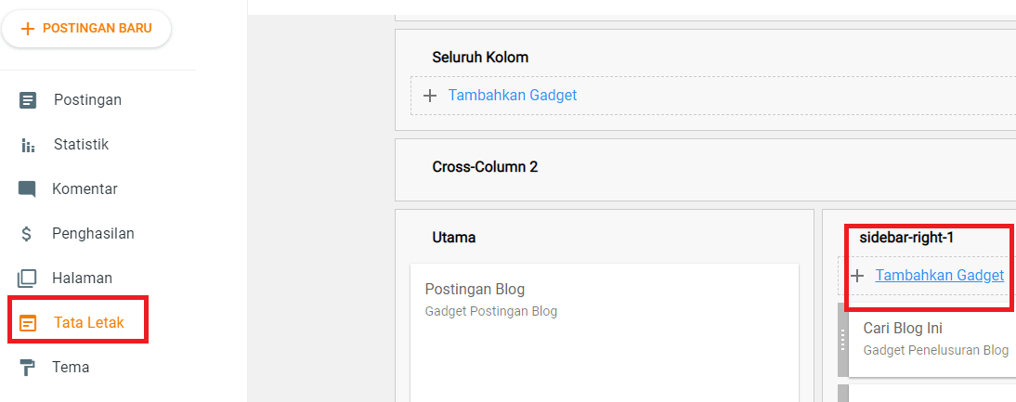
Task: Select Penghasilan in the sidebar
Action: pos(93,234)
